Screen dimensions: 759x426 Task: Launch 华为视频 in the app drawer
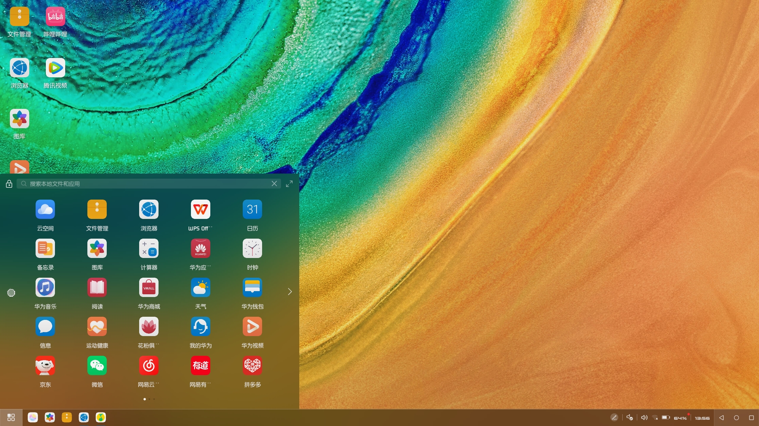click(x=252, y=327)
